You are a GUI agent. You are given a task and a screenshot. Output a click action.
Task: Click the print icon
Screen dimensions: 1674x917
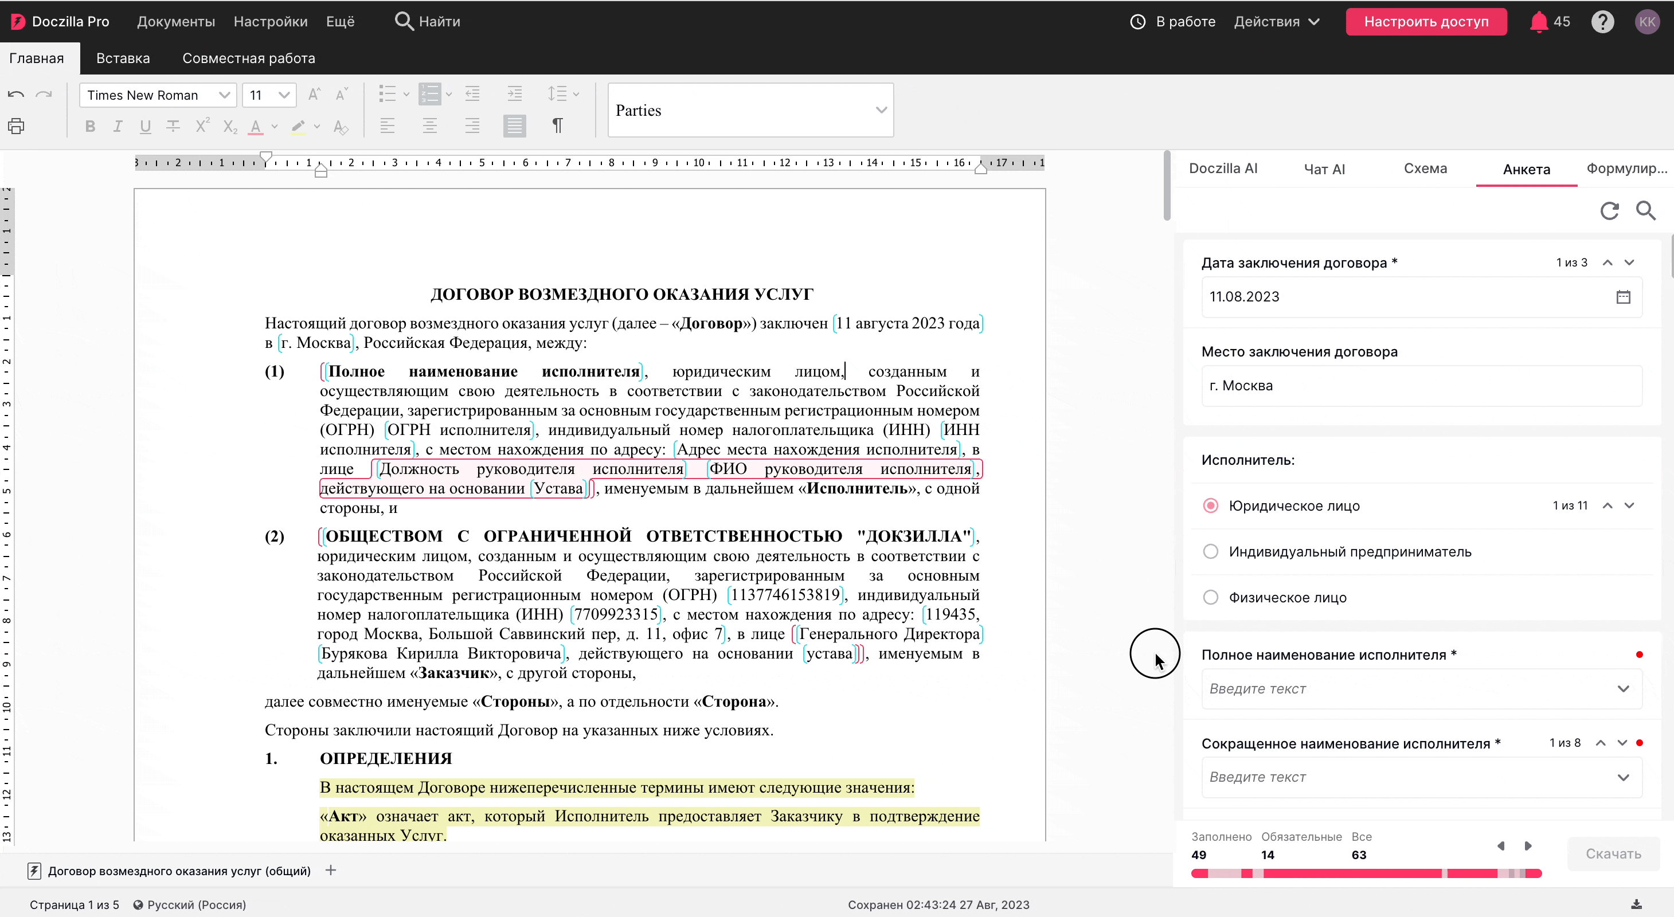click(x=16, y=126)
